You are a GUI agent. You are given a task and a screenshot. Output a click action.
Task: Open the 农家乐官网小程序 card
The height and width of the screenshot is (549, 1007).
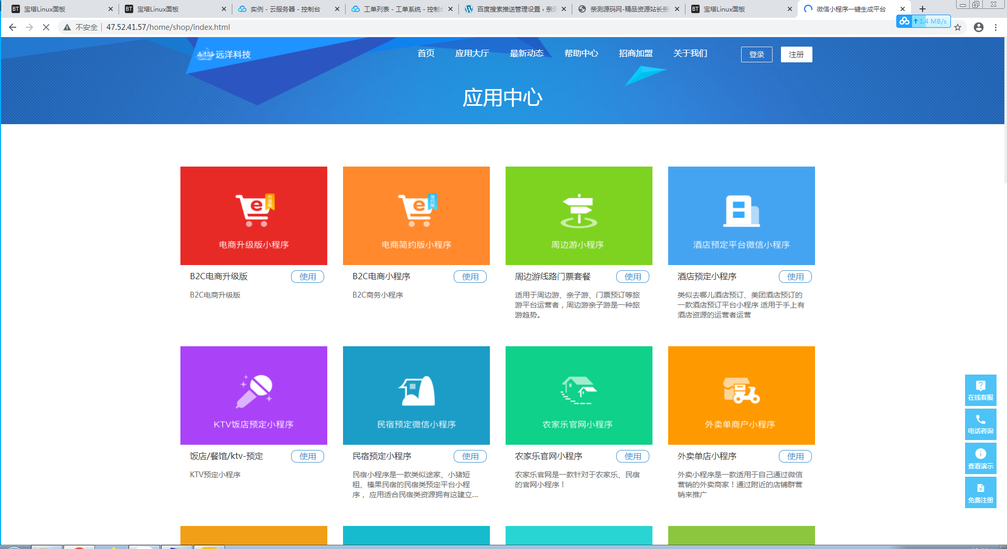[x=579, y=396]
